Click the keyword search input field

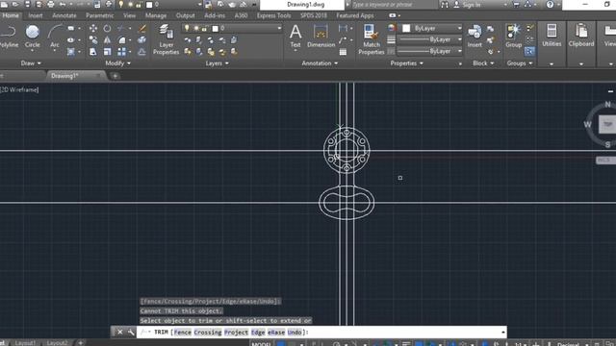(x=394, y=5)
